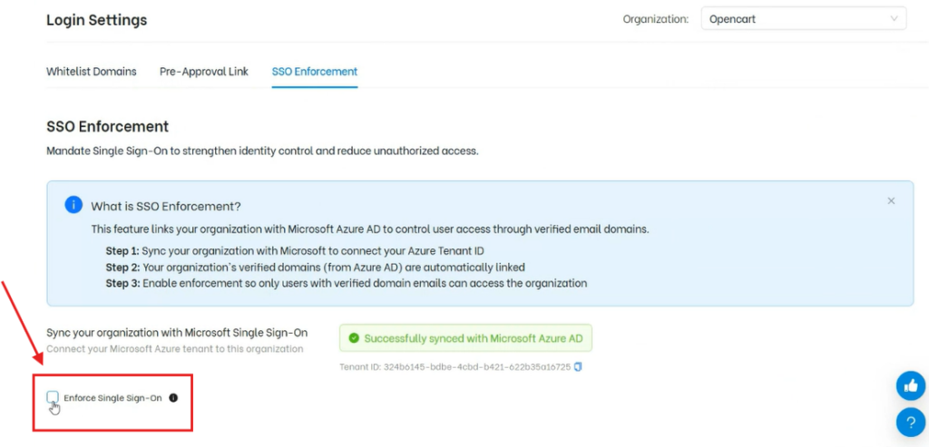929x447 pixels.
Task: Click the What is SSO Enforcement title
Action: click(166, 206)
